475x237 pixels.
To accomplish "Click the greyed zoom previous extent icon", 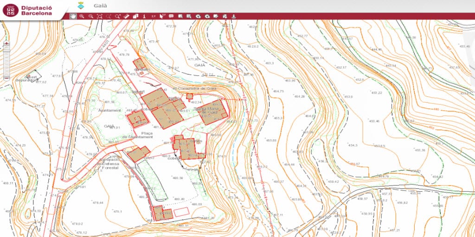I will (109, 16).
